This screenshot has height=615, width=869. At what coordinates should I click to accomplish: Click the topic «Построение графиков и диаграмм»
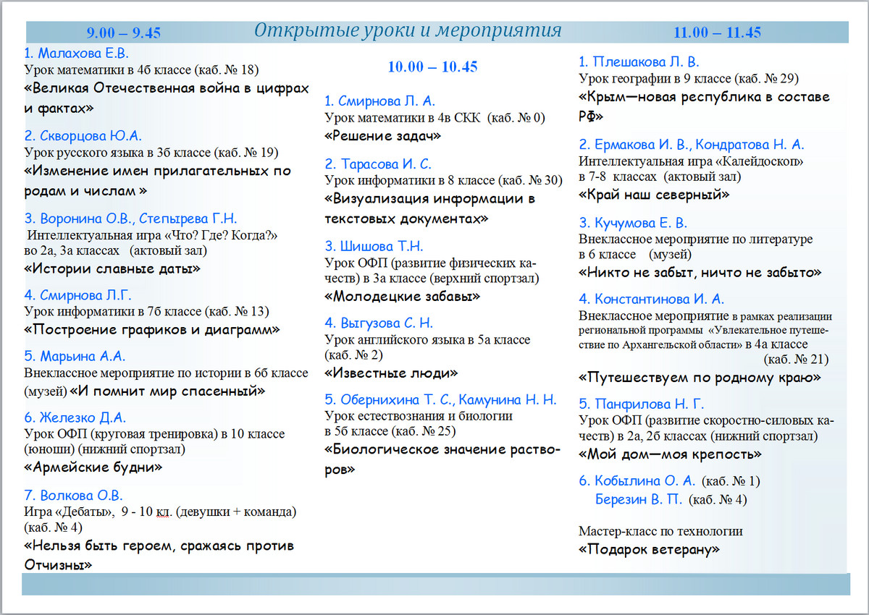pyautogui.click(x=152, y=330)
